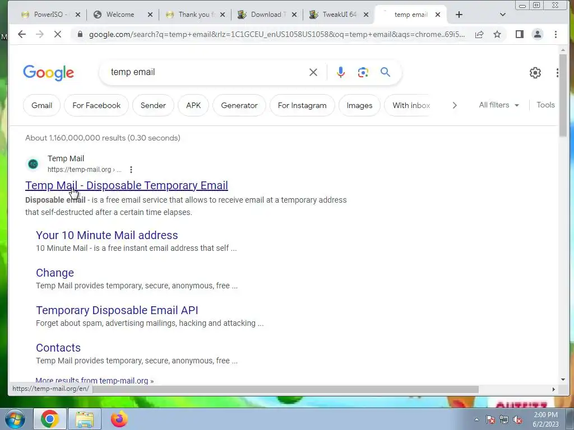Open Your 10 Minute Mail address link
Viewport: 574px width, 430px height.
point(107,235)
